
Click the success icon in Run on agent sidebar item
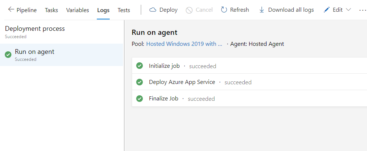pos(8,55)
